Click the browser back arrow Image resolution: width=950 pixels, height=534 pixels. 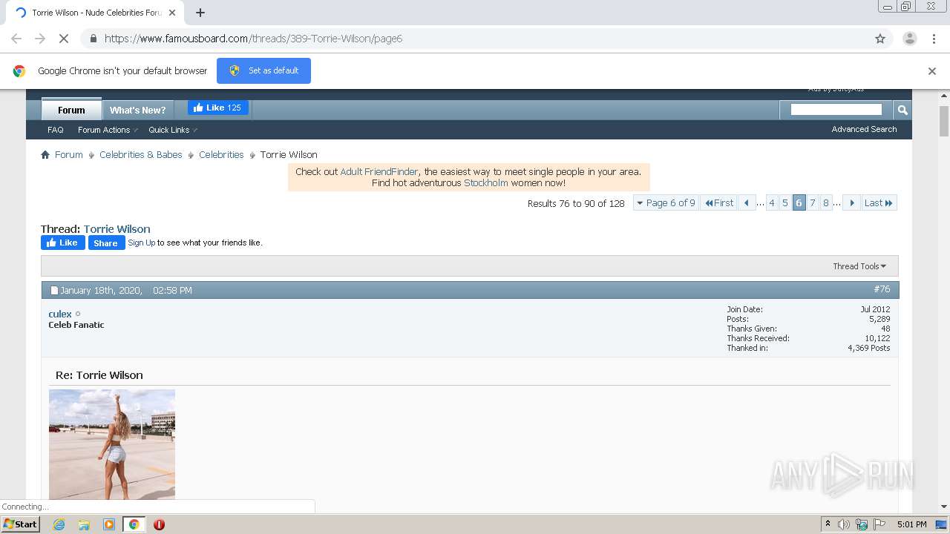(x=16, y=39)
